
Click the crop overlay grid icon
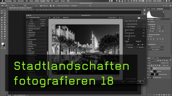50,6
